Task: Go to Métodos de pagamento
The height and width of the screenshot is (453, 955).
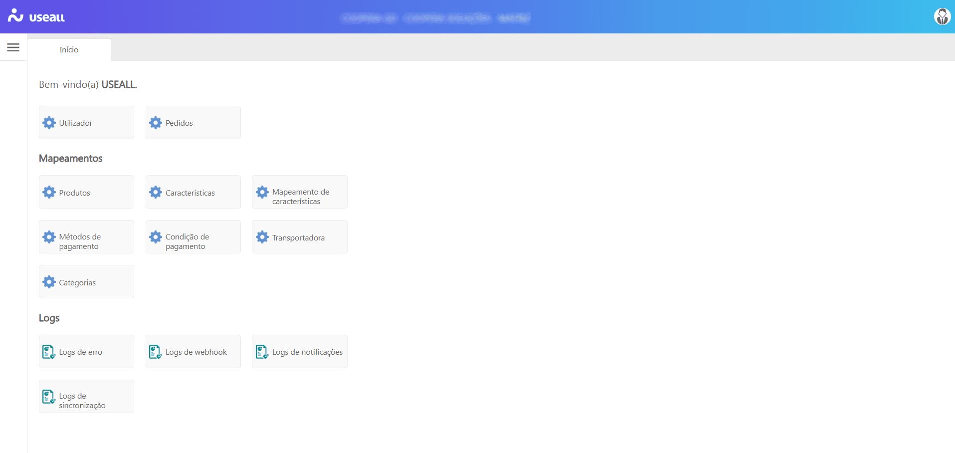Action: tap(86, 237)
